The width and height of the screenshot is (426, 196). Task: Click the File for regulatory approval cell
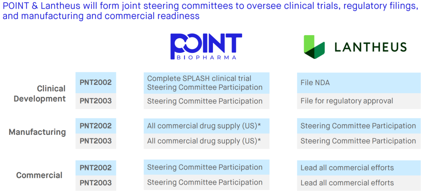click(359, 101)
